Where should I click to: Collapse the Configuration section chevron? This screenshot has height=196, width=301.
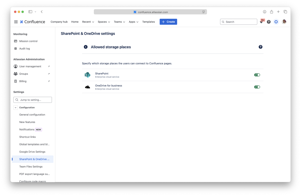pyautogui.click(x=16, y=107)
